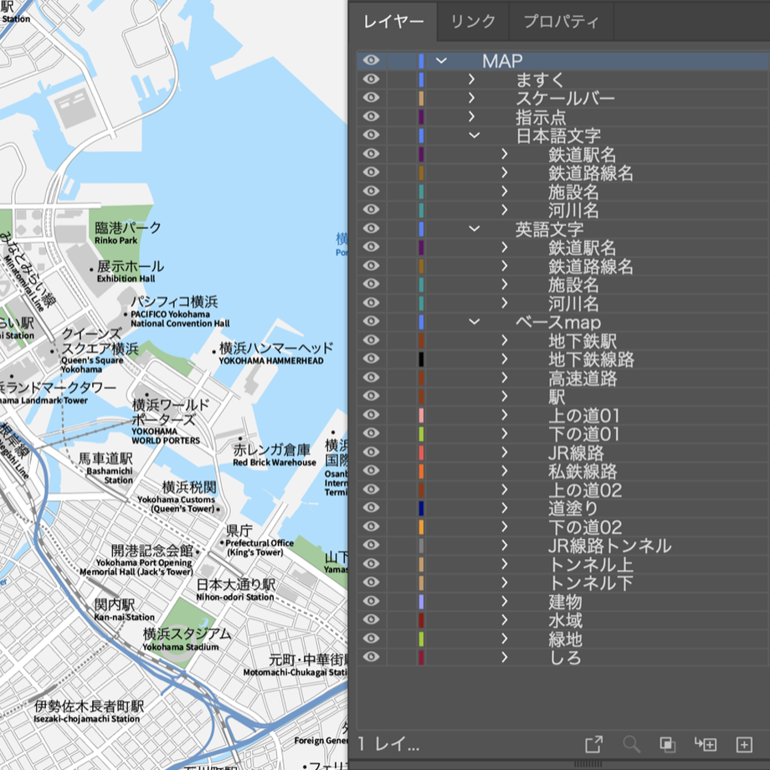
Task: Hide the MAP layer via its eye
Action: point(372,60)
